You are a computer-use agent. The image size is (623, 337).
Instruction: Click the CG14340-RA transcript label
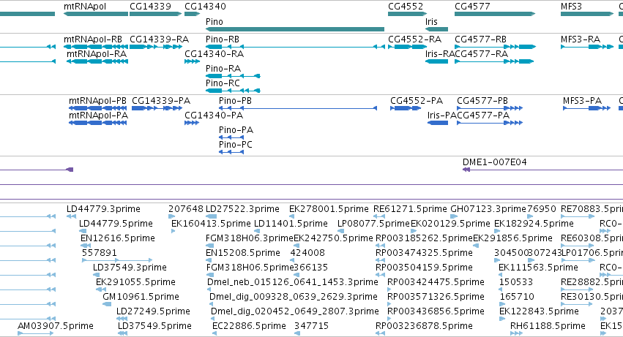214,53
